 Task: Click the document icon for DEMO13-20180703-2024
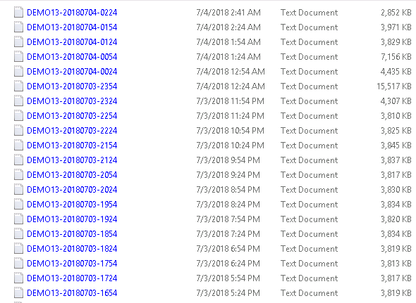tap(18, 190)
